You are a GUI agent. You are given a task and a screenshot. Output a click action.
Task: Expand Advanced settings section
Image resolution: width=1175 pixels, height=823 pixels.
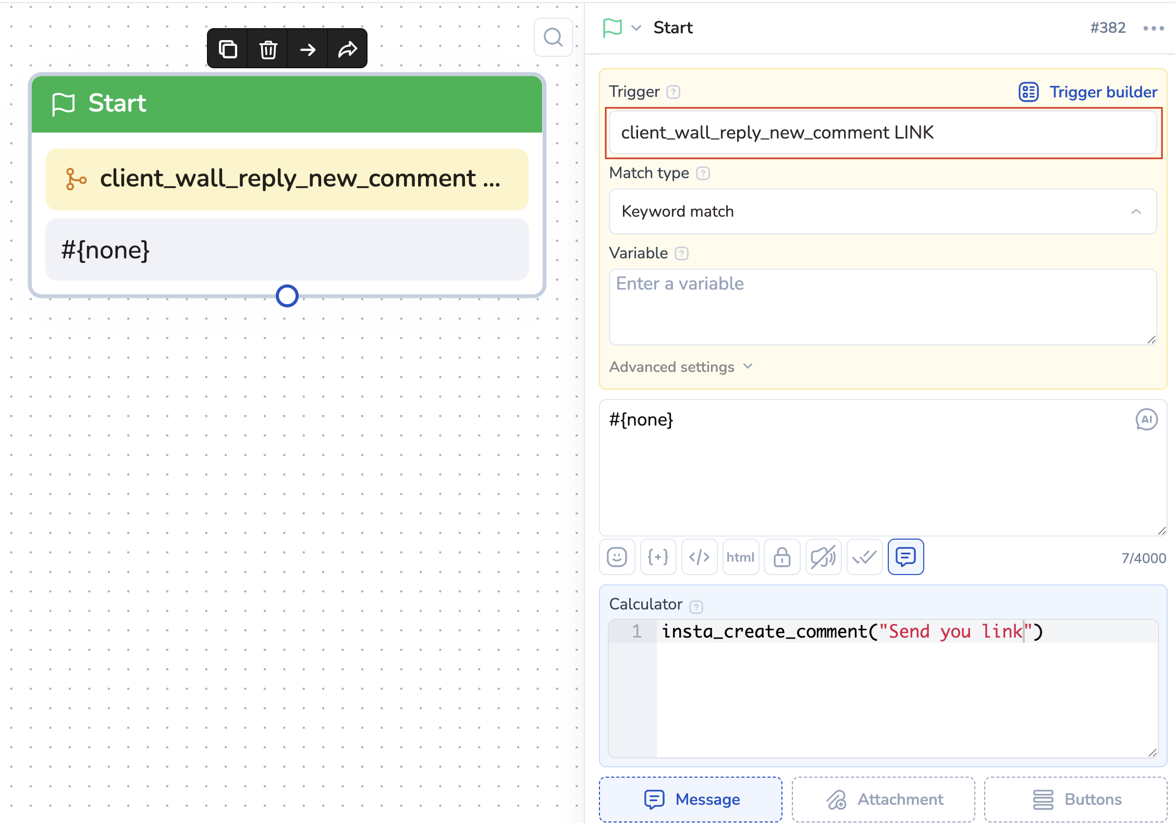point(681,367)
